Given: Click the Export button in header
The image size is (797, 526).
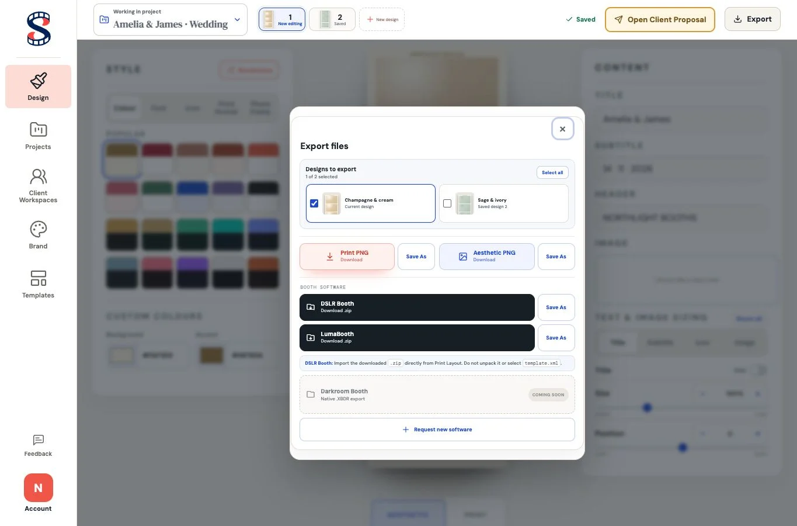Looking at the screenshot, I should pyautogui.click(x=752, y=19).
